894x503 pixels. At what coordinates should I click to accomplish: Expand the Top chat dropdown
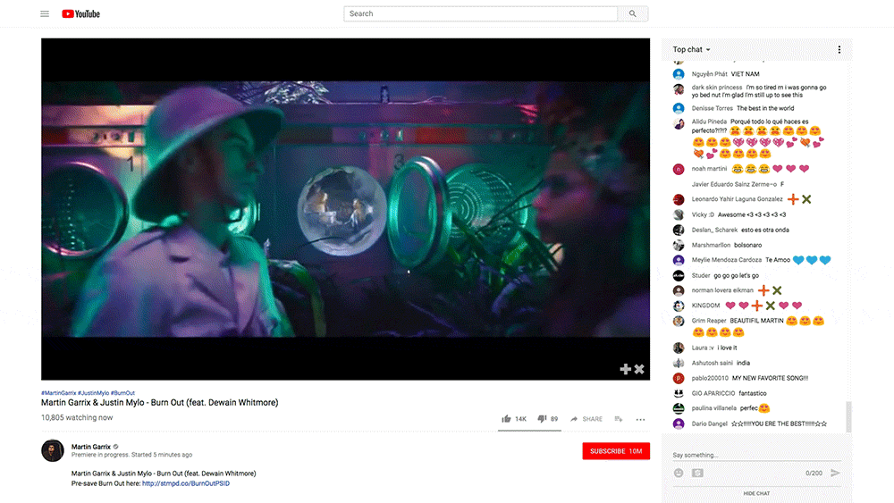(x=692, y=50)
